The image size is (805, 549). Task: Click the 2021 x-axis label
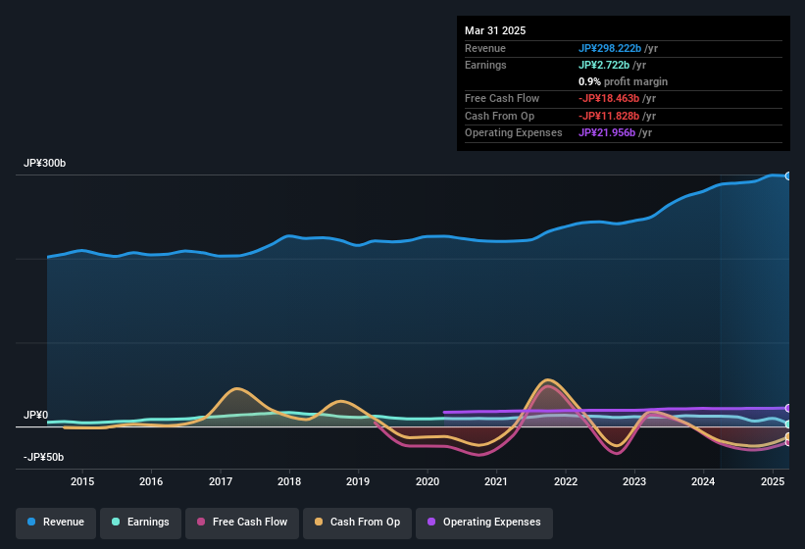click(x=496, y=481)
